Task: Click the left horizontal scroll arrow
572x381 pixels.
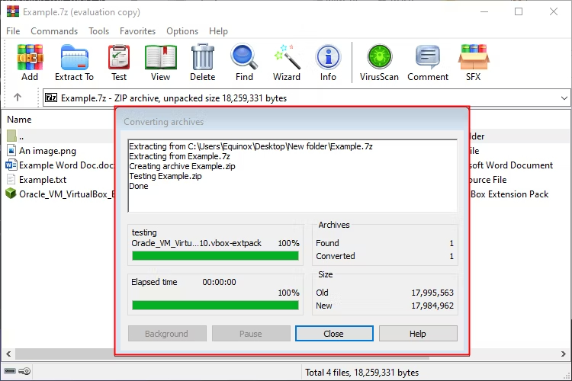Action: pos(8,354)
